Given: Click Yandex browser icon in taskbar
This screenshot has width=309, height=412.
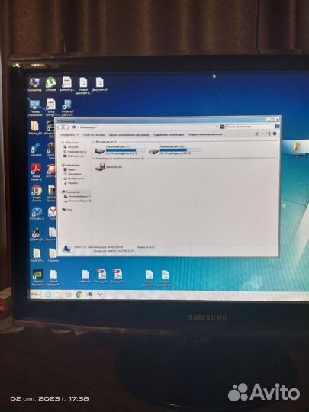Looking at the screenshot, I should (100, 295).
